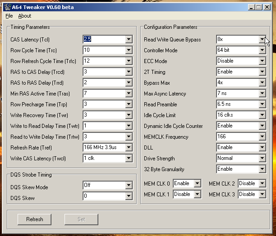Image resolution: width=276 pixels, height=236 pixels.
Task: Open the Max Async Latency dropdown
Action: point(262,93)
